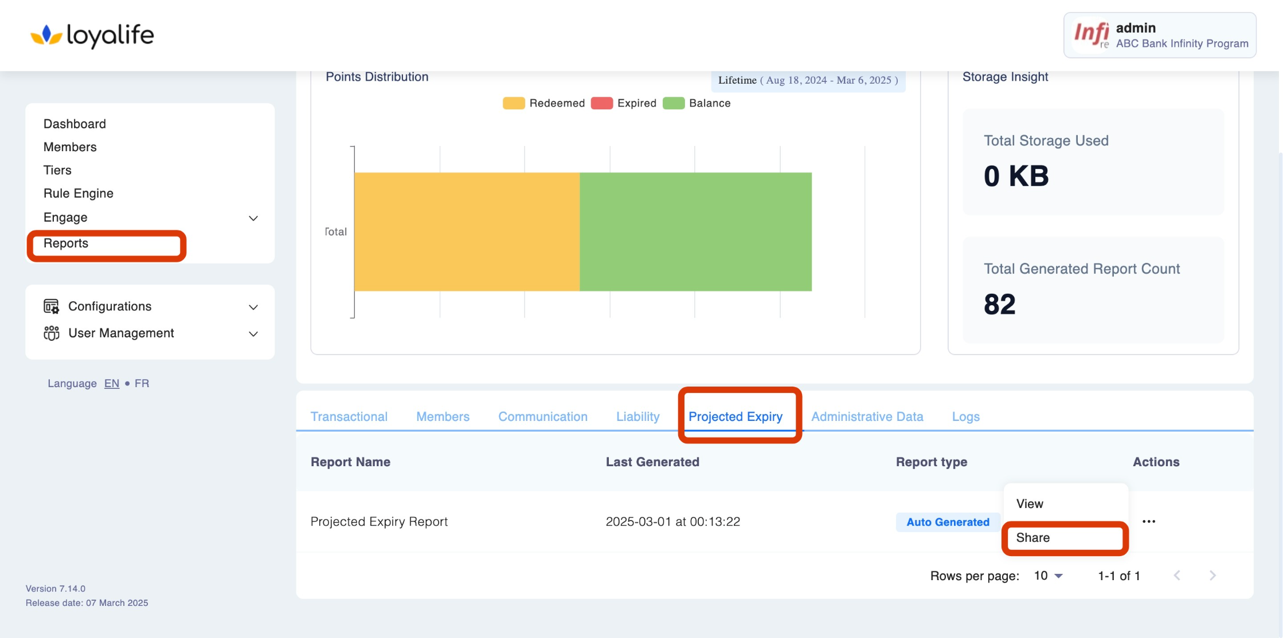The height and width of the screenshot is (638, 1283).
Task: Switch language to FR
Action: click(x=142, y=383)
